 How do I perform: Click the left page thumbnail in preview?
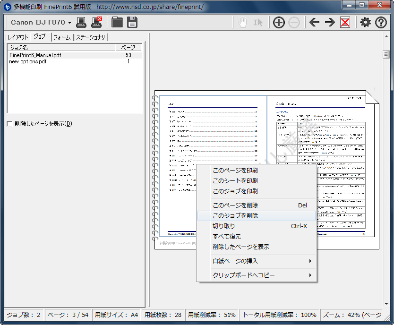coord(213,166)
